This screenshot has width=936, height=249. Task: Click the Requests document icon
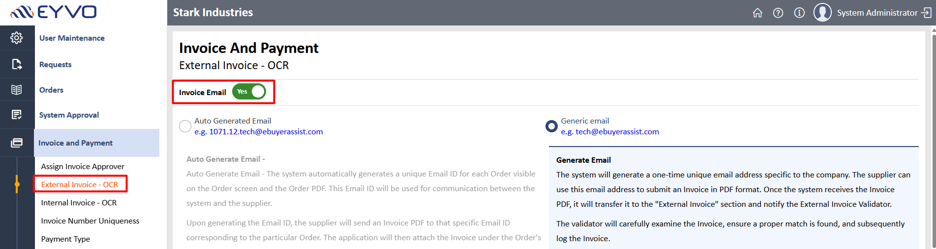[17, 64]
